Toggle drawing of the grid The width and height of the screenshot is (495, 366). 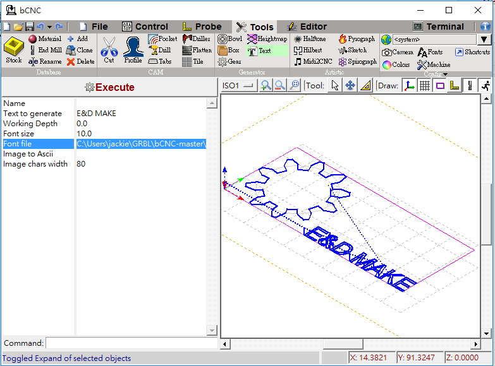pos(425,86)
